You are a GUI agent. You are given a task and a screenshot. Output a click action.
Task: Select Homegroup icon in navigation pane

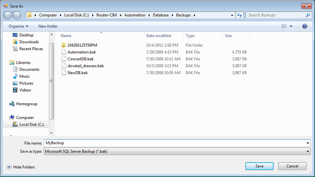[x=12, y=104]
